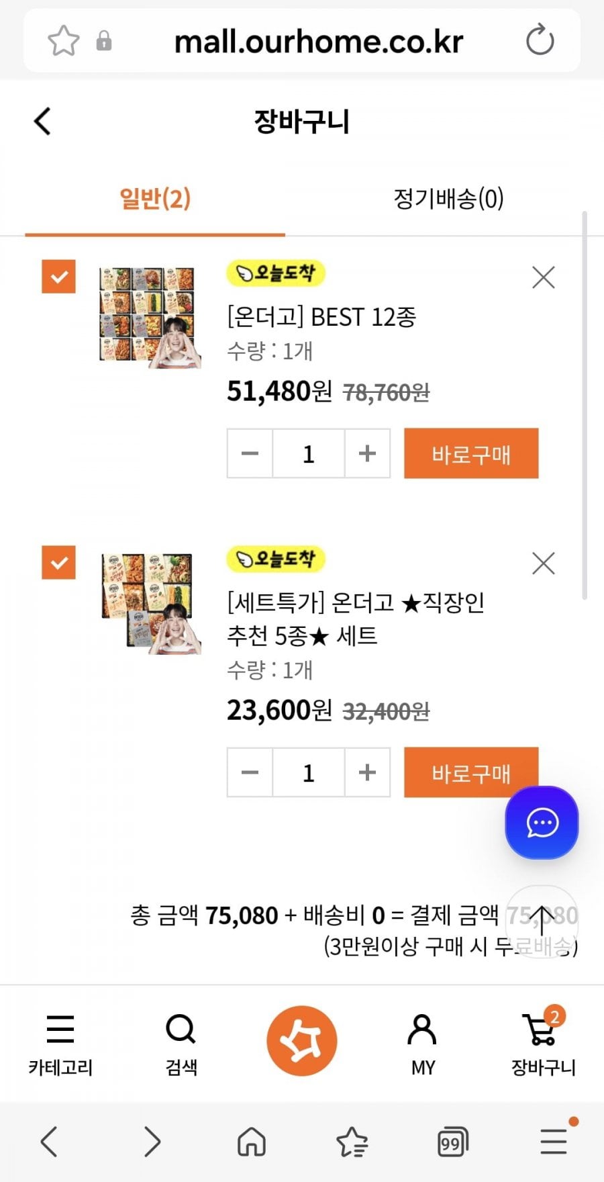Reload the page with the refresh icon
This screenshot has width=604, height=1182.
[x=540, y=40]
